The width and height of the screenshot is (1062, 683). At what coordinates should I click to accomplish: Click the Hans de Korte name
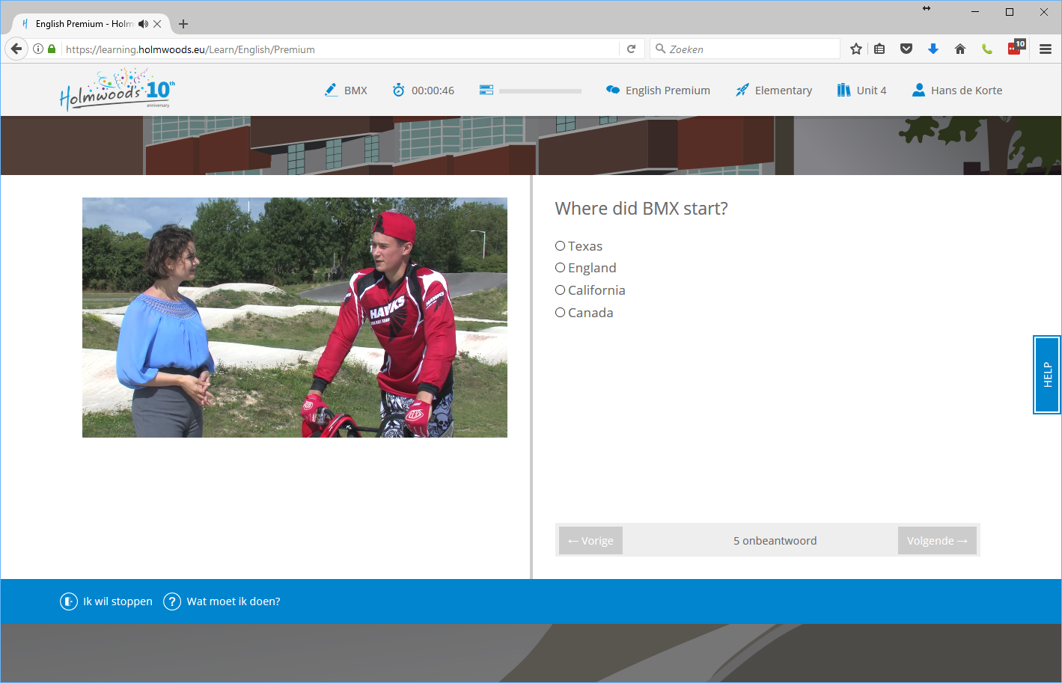(x=966, y=91)
